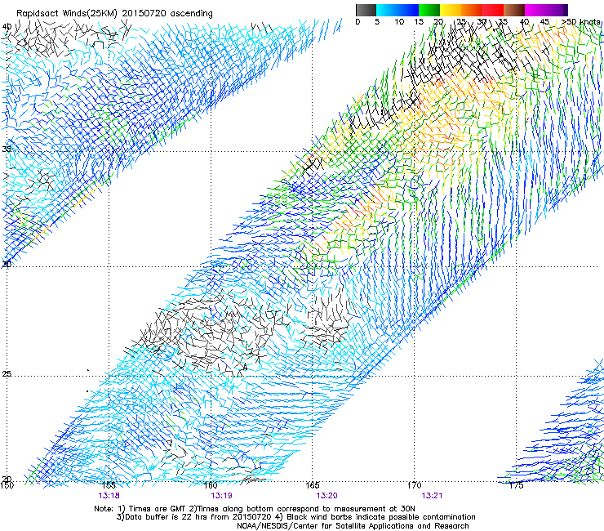The height and width of the screenshot is (531, 604).
Task: Click the 13:19 time label
Action: tap(221, 496)
